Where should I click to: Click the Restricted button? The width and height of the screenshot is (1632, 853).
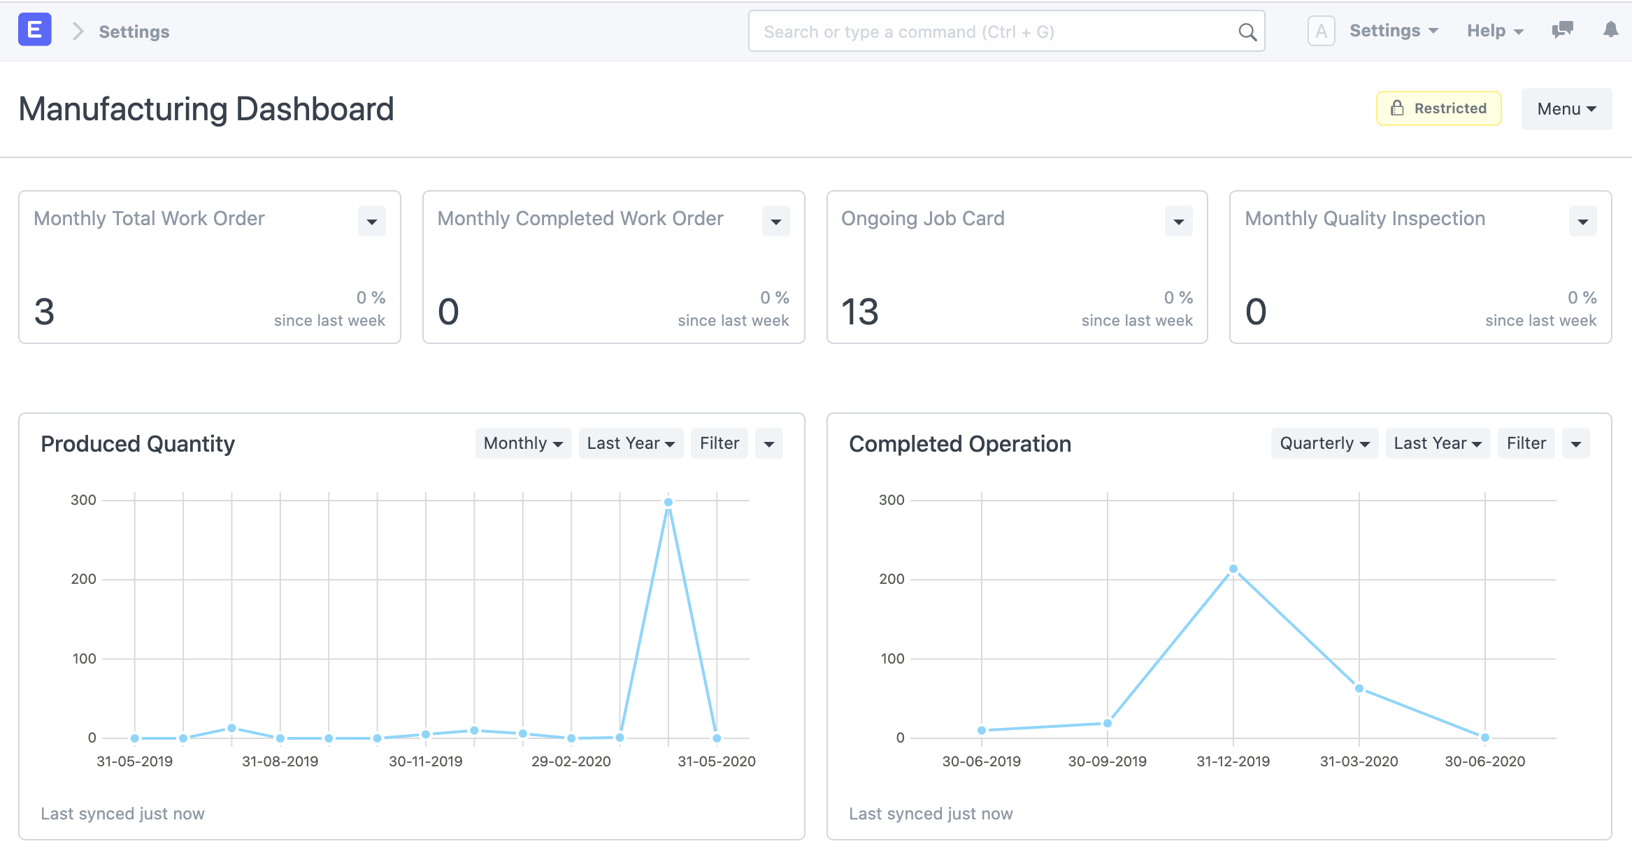pos(1438,108)
